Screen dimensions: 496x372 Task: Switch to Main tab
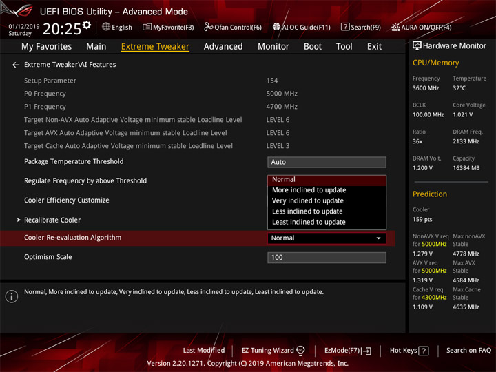tap(96, 47)
